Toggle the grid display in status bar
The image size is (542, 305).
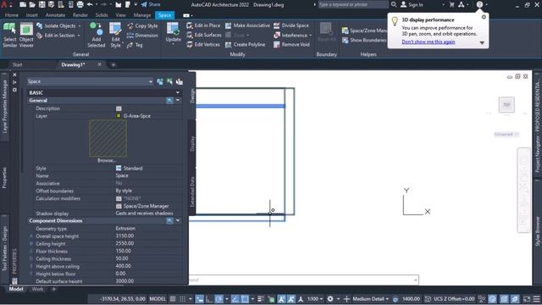pyautogui.click(x=173, y=299)
